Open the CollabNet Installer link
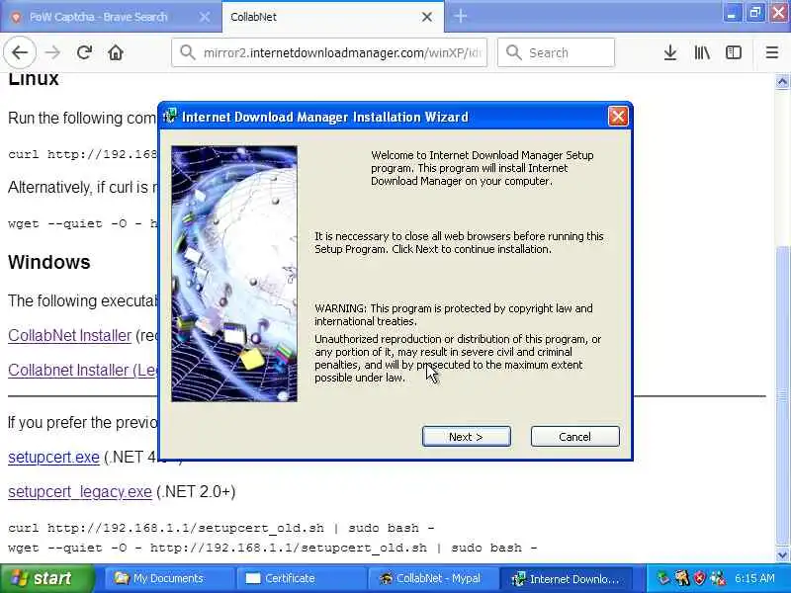Image resolution: width=791 pixels, height=593 pixels. (69, 335)
